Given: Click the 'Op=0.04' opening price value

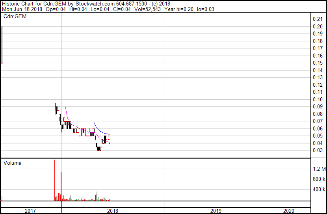Looking at the screenshot, I should point(56,9).
